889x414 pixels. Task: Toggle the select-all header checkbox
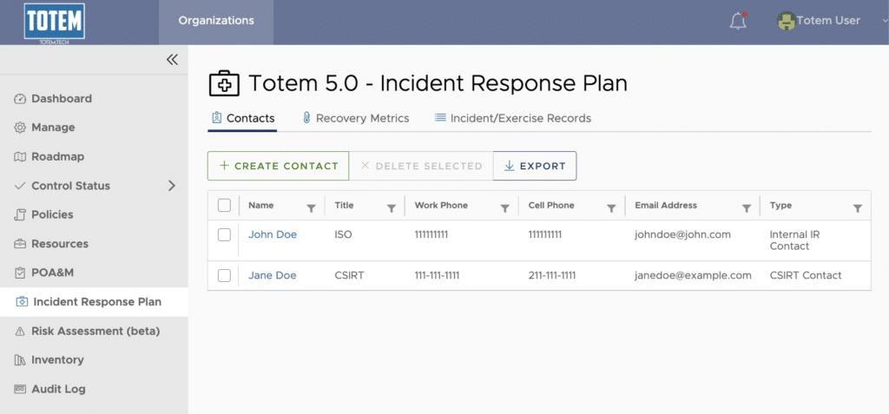[x=225, y=206]
